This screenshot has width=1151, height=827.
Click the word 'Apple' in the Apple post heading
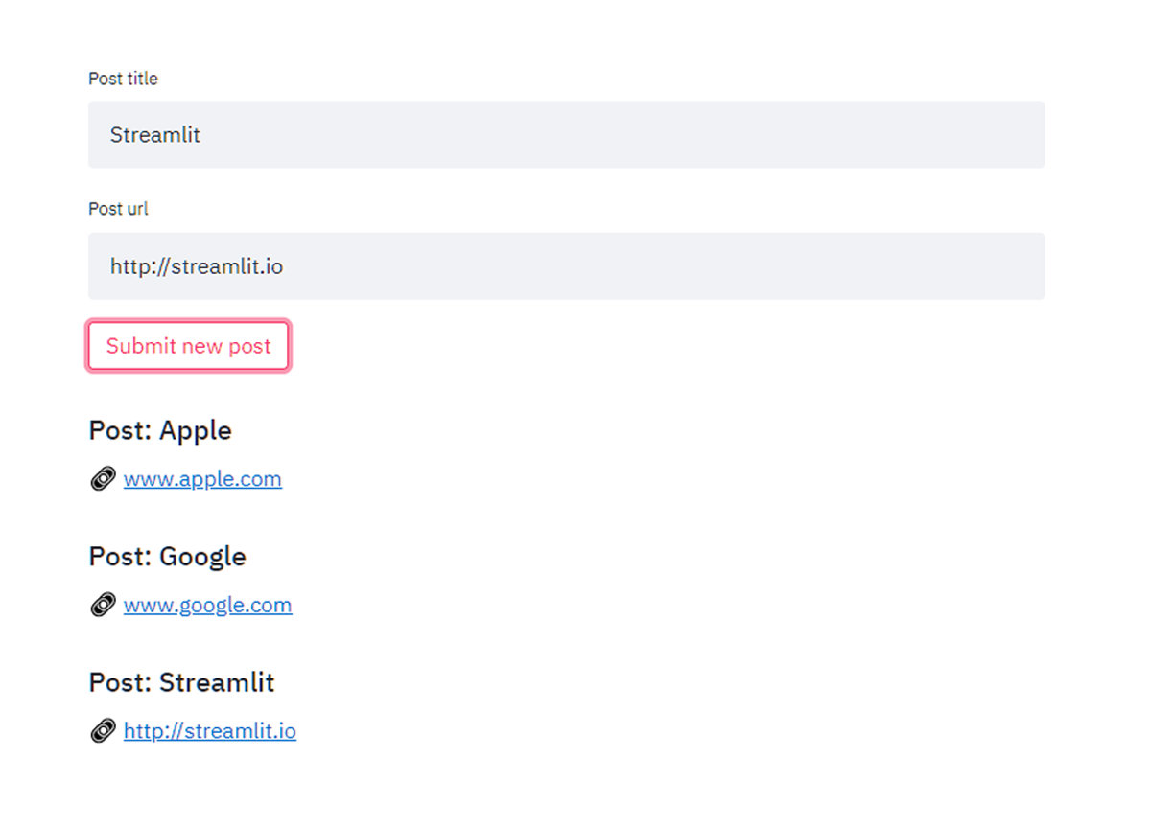tap(196, 431)
